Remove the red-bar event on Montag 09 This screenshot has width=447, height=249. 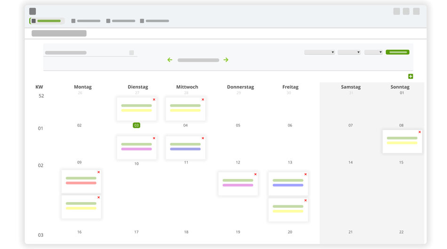coord(99,172)
